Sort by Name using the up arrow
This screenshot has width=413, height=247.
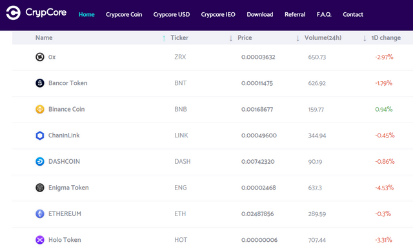point(164,39)
